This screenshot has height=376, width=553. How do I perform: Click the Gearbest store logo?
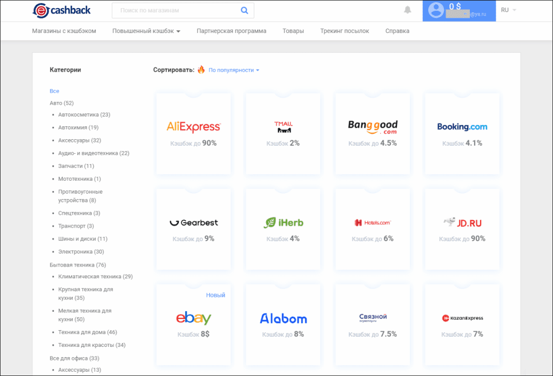[x=193, y=223]
